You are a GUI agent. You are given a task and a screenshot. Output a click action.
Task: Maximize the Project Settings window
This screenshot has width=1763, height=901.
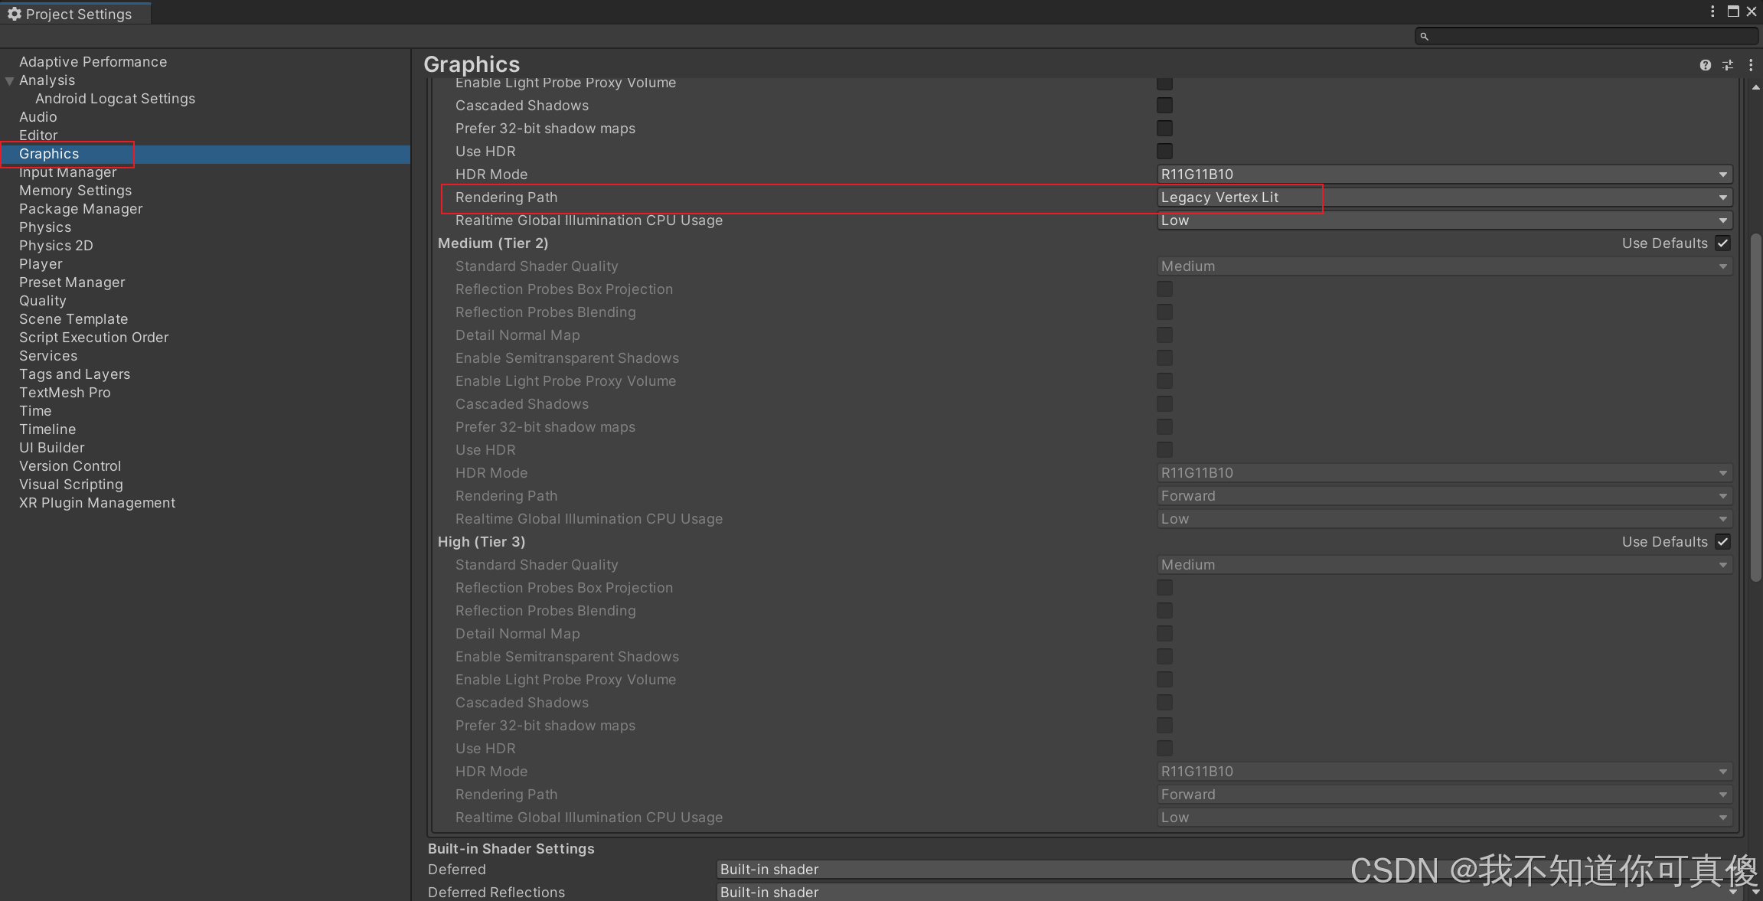click(x=1733, y=11)
